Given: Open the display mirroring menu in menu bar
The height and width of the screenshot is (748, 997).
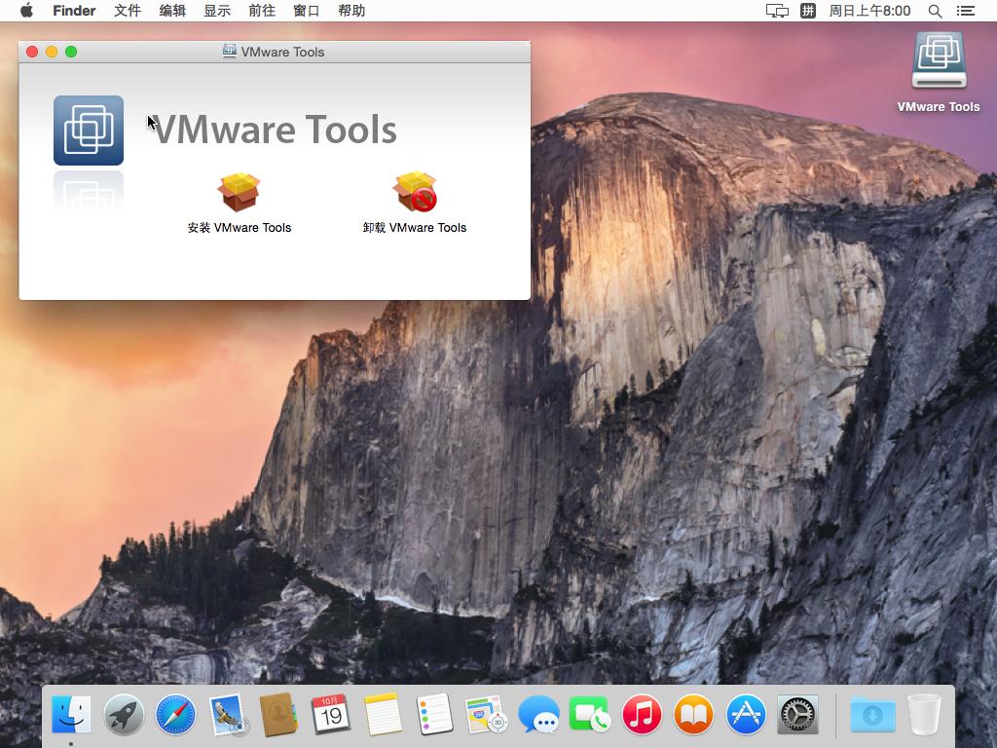Looking at the screenshot, I should click(x=777, y=11).
